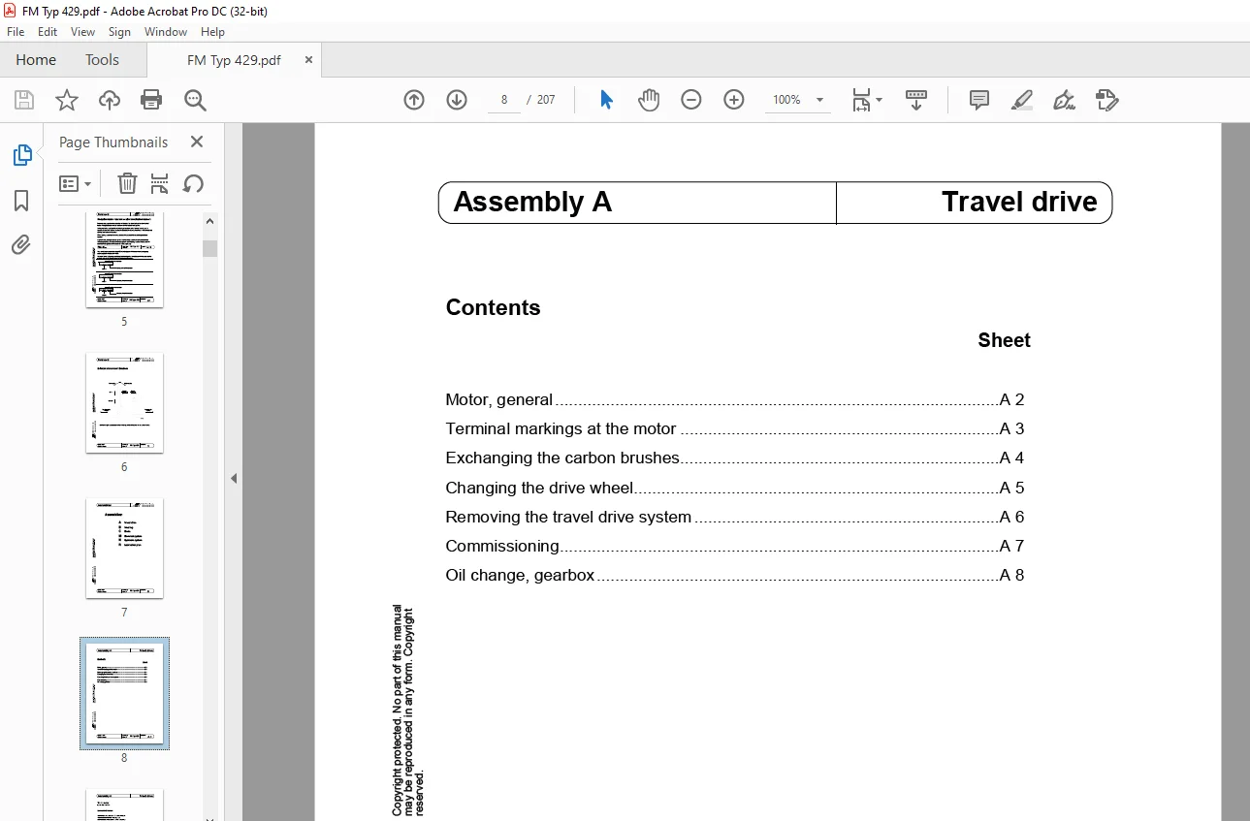
Task: Open thumbnails options dropdown menu
Action: (75, 183)
